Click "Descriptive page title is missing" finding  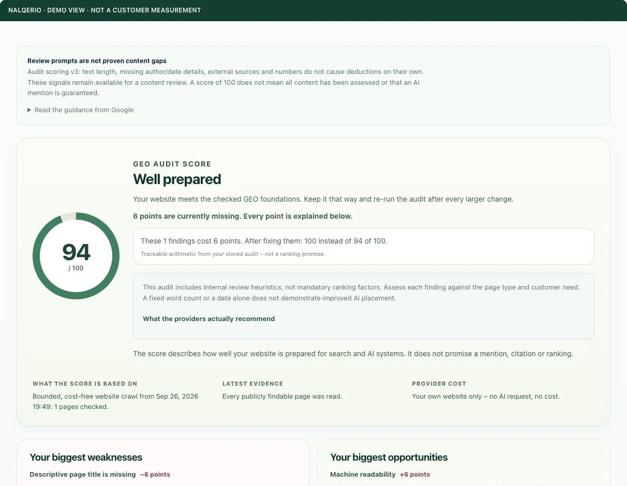83,474
